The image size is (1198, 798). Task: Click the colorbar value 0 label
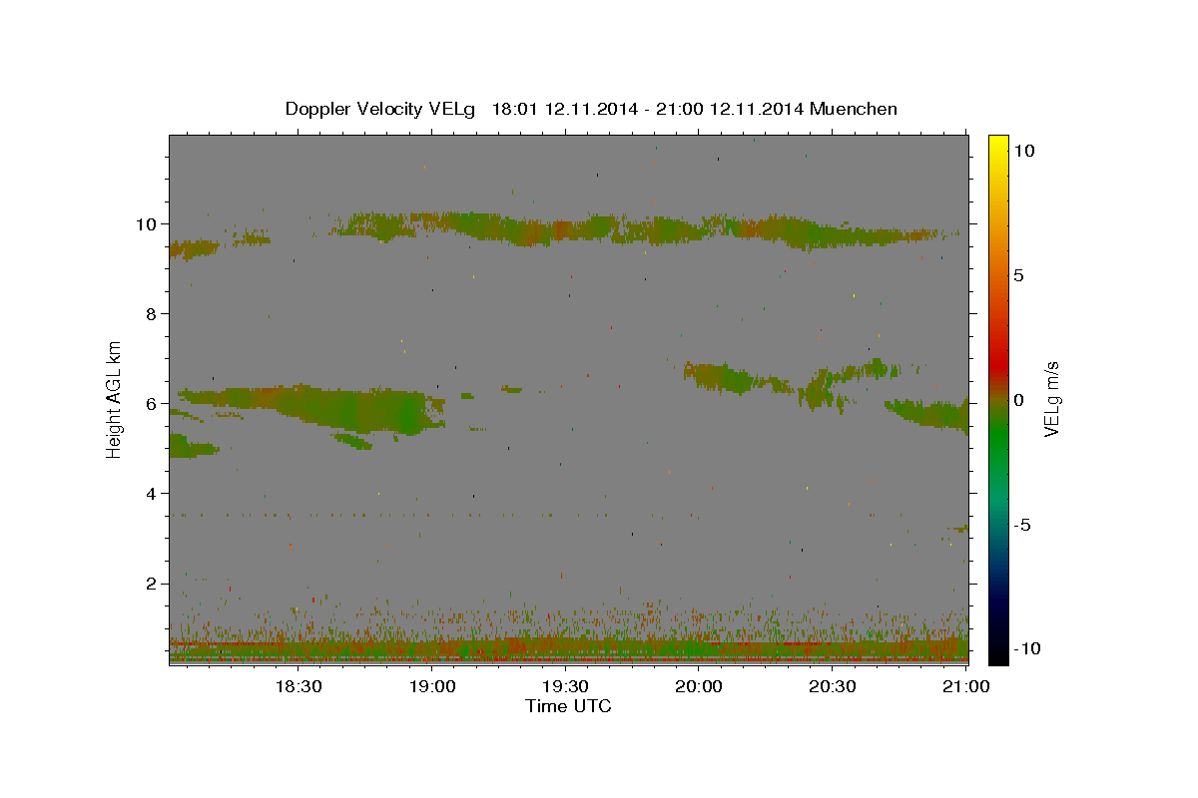1018,400
